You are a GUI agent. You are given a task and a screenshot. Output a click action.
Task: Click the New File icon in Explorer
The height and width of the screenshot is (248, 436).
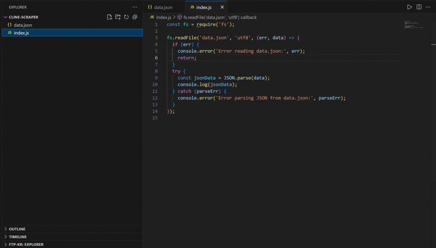109,17
